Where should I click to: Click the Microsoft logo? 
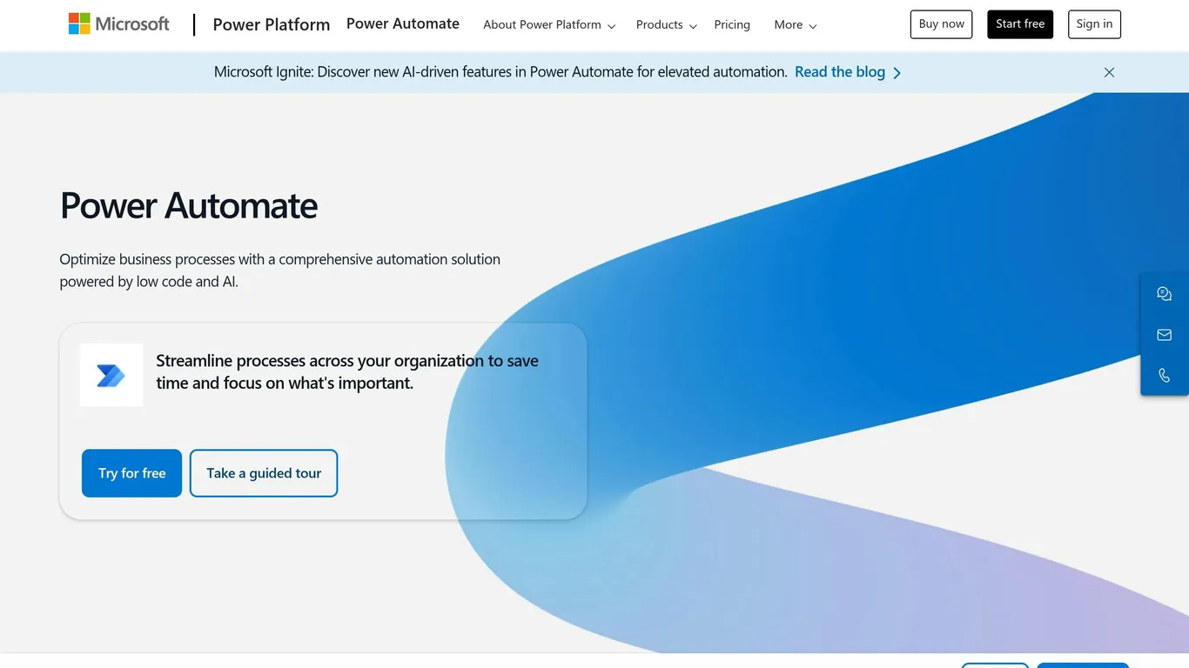119,24
